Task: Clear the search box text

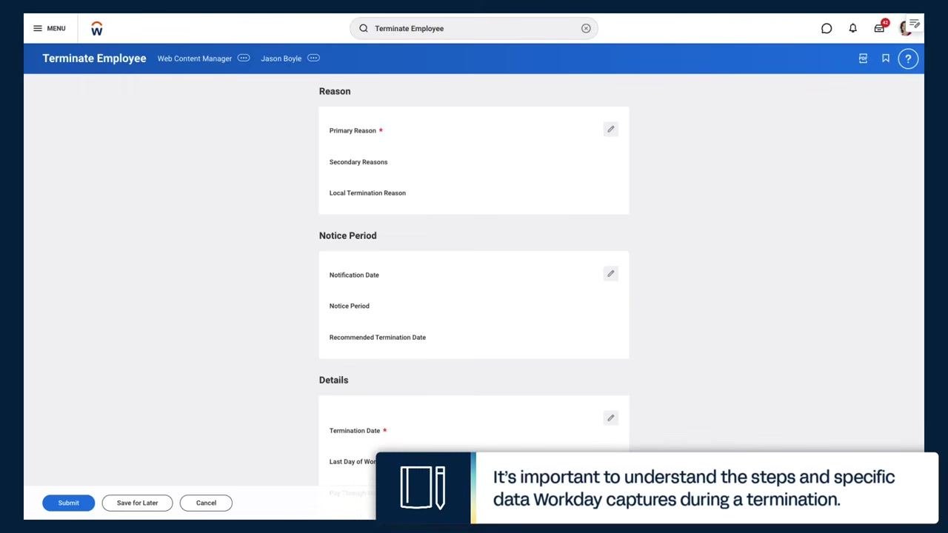Action: point(586,28)
